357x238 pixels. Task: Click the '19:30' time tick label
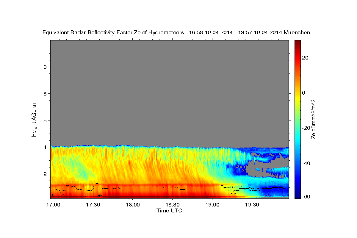coord(252,205)
